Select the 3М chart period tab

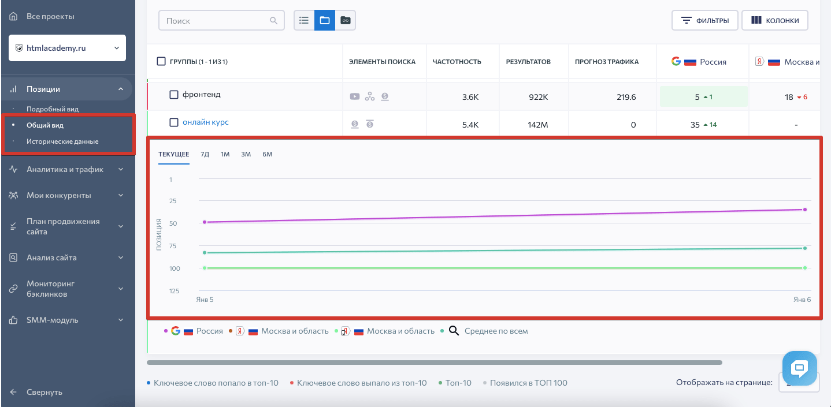pyautogui.click(x=246, y=154)
